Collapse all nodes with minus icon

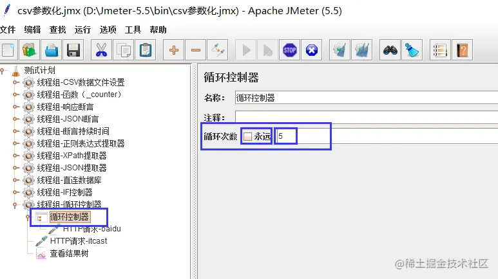tap(196, 50)
